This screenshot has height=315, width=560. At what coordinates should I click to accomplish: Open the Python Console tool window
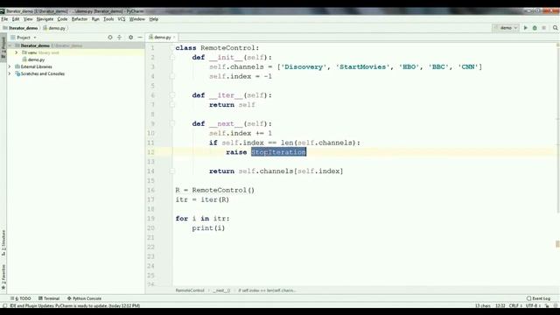(x=84, y=298)
